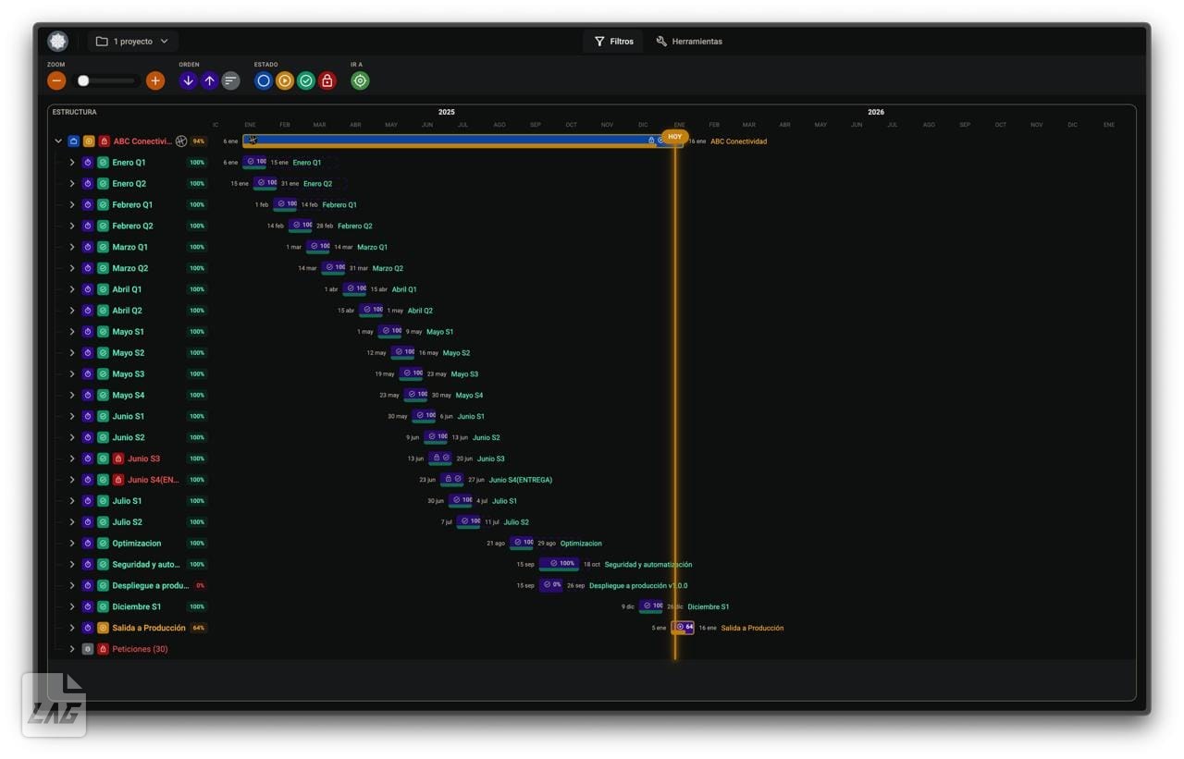Zoom out with the orange minus button
Viewport: 1184px width, 759px height.
click(x=56, y=80)
